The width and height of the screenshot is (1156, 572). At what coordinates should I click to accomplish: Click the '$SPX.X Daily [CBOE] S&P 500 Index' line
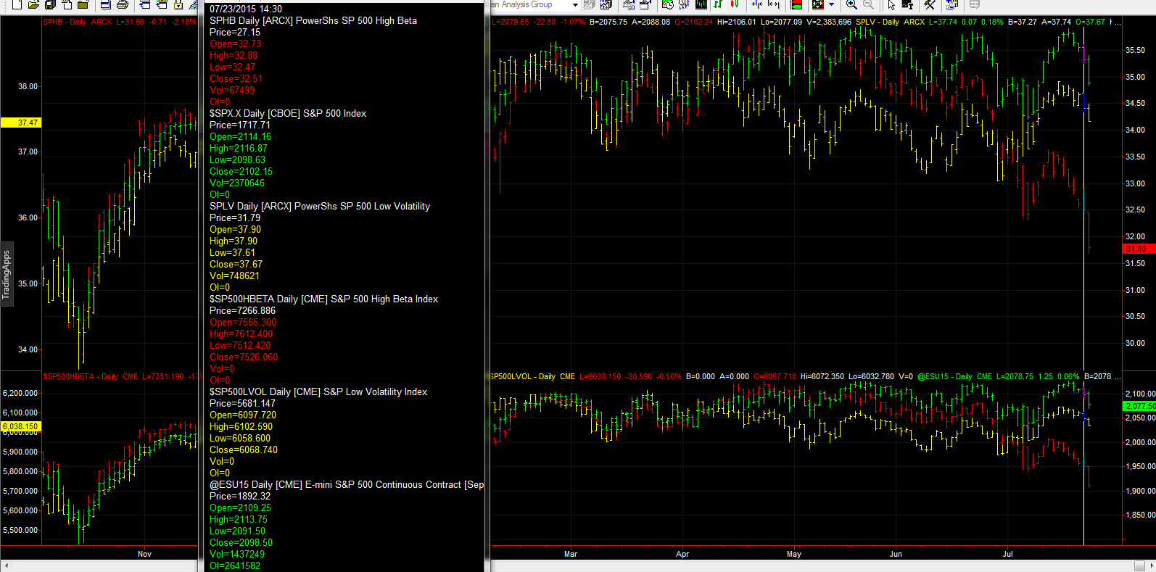point(288,113)
